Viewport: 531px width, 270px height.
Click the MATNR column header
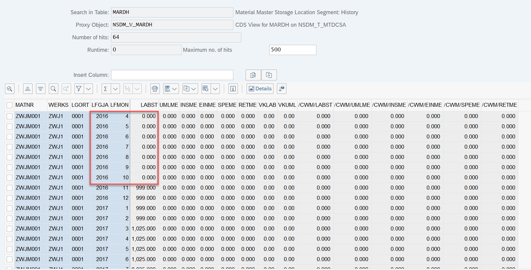click(x=25, y=105)
